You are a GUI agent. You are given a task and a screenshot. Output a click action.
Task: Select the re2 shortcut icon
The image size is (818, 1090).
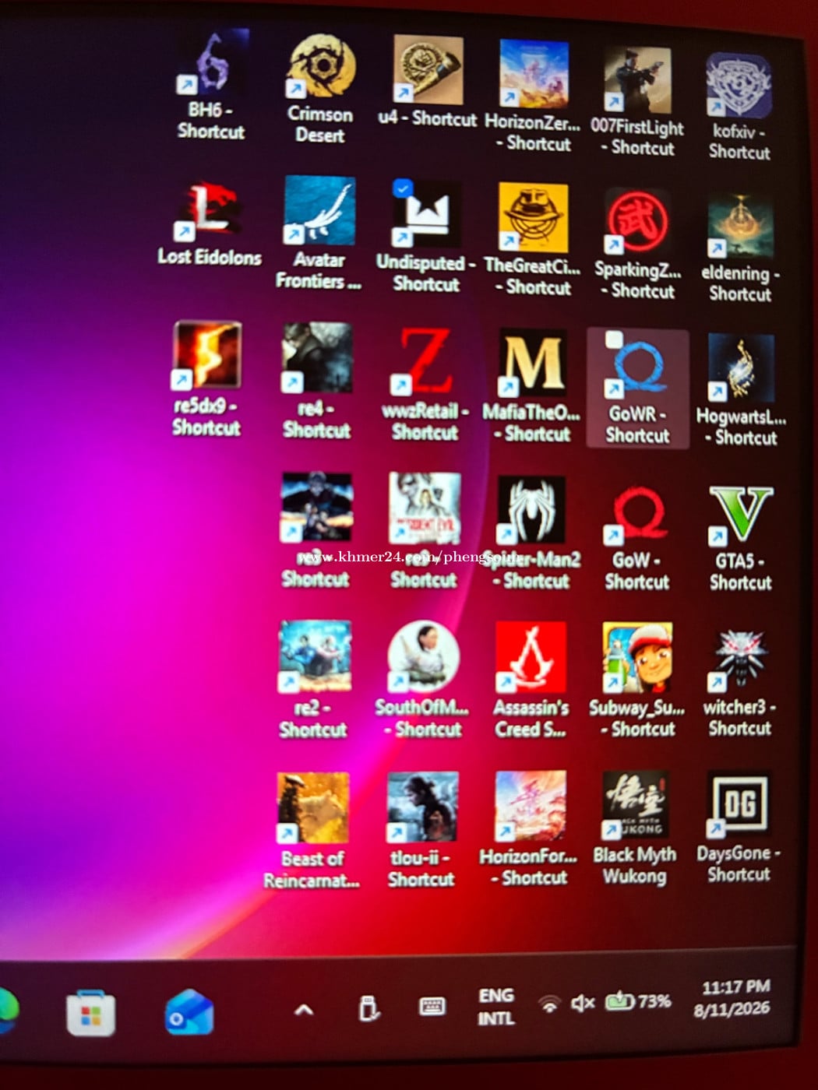[x=315, y=655]
